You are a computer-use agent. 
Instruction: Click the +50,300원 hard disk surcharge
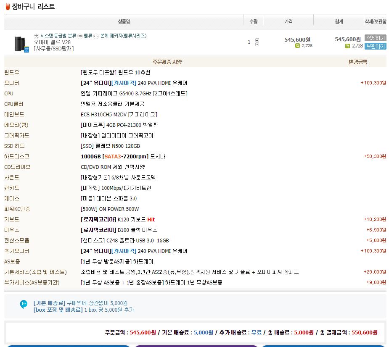click(x=375, y=156)
